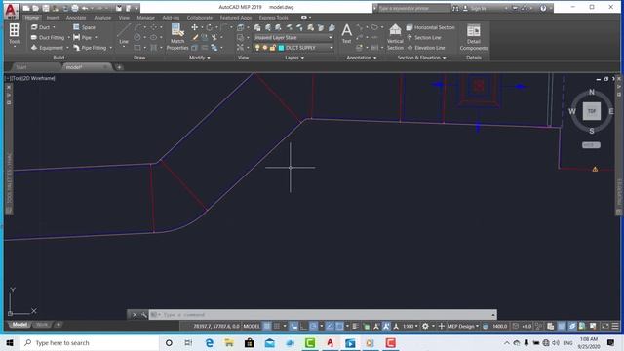This screenshot has width=624, height=351.
Task: Open the workspace settings gear in status bar
Action: (x=425, y=326)
